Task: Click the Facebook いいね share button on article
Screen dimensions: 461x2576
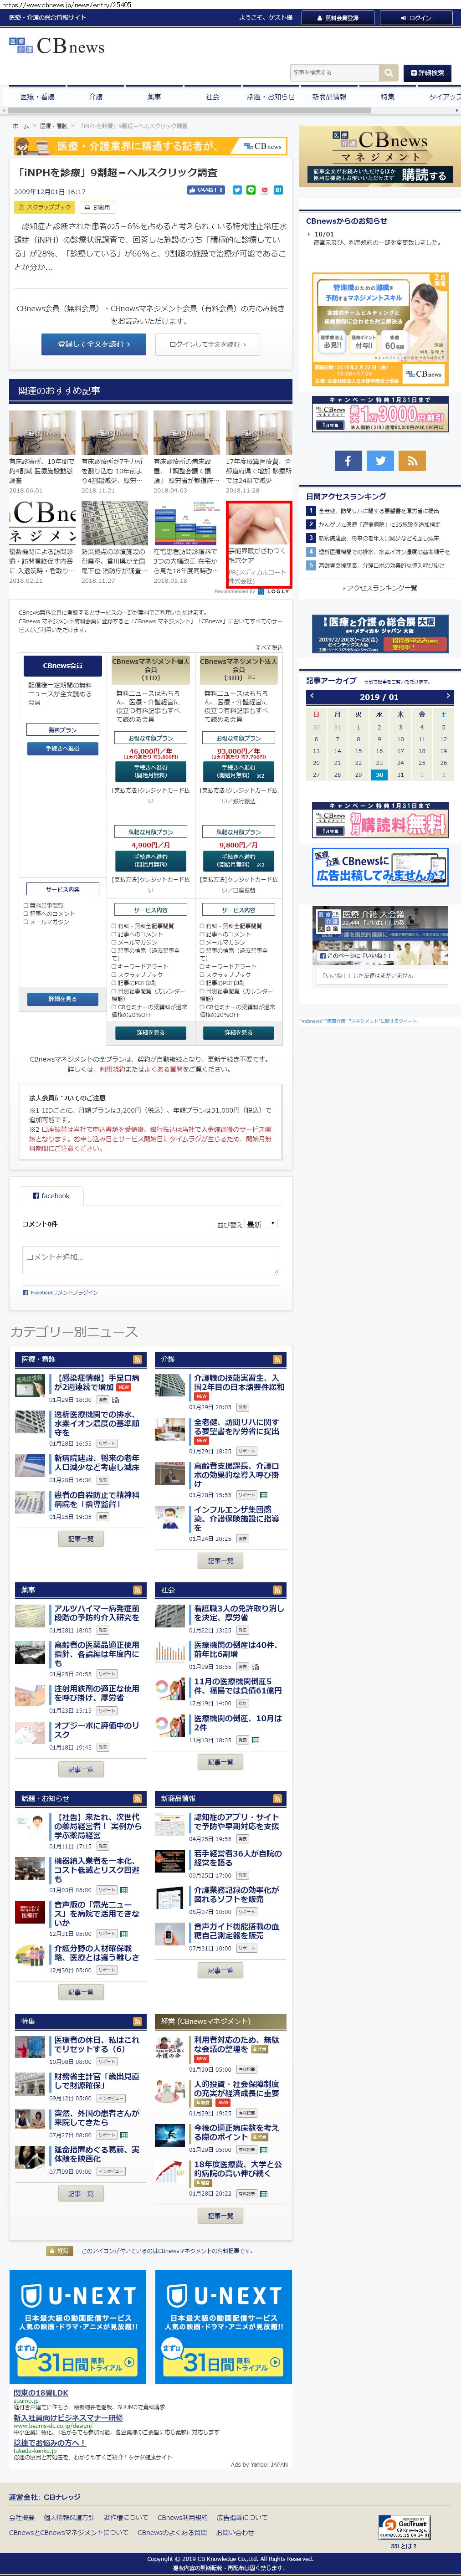Action: coord(207,190)
